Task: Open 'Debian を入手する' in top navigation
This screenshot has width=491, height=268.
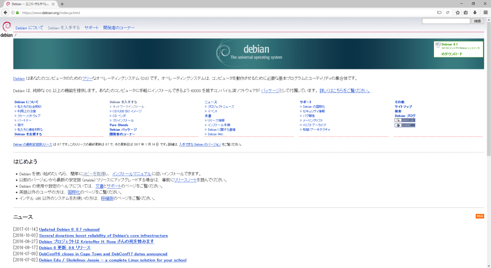Action: click(64, 28)
